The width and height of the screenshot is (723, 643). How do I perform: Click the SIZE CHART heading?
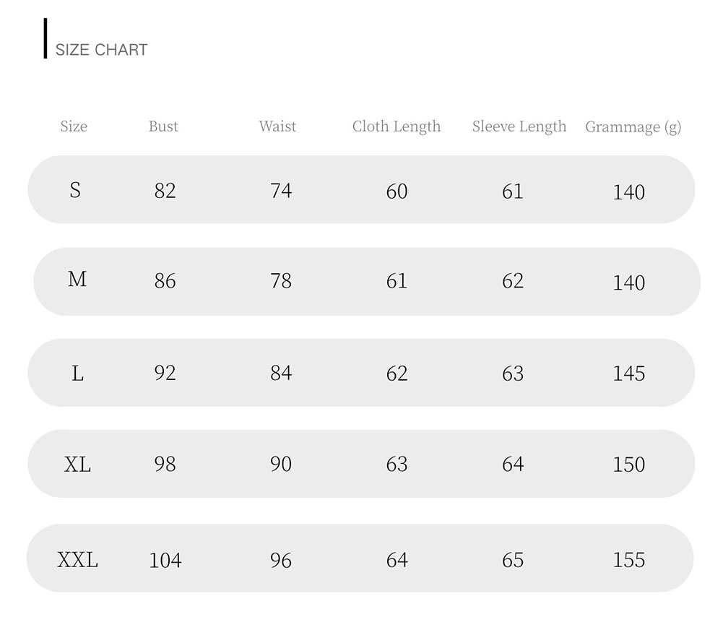pos(101,50)
